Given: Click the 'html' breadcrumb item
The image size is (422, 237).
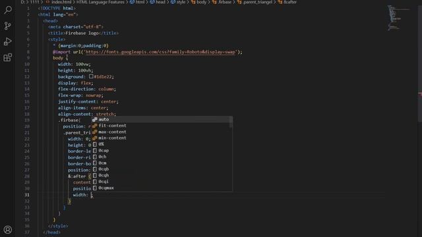Looking at the screenshot, I should [x=137, y=2].
